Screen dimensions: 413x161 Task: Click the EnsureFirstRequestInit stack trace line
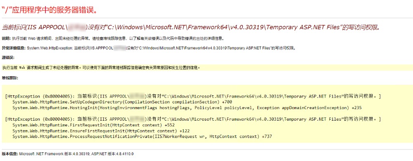click(101, 131)
